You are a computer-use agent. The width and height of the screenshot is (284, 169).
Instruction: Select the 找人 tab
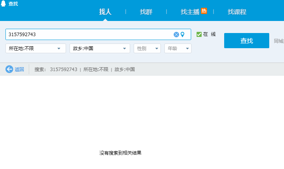105,12
